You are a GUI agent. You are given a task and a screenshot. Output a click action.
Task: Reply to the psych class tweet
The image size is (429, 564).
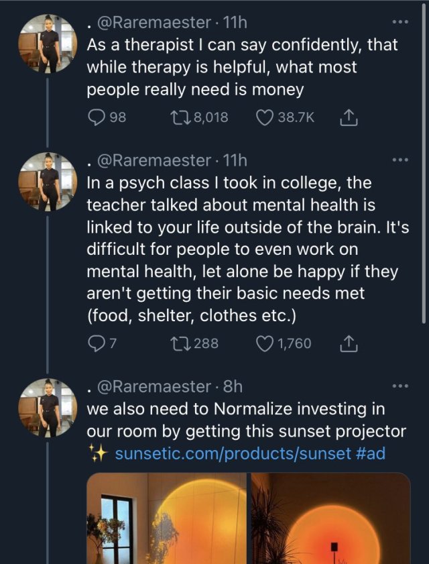[97, 344]
